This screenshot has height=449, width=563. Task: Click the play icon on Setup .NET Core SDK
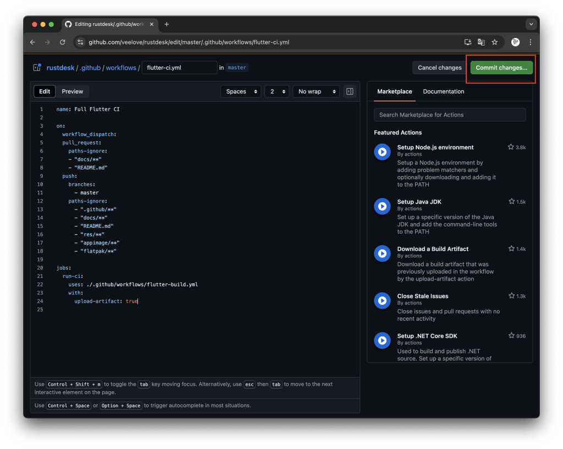382,340
